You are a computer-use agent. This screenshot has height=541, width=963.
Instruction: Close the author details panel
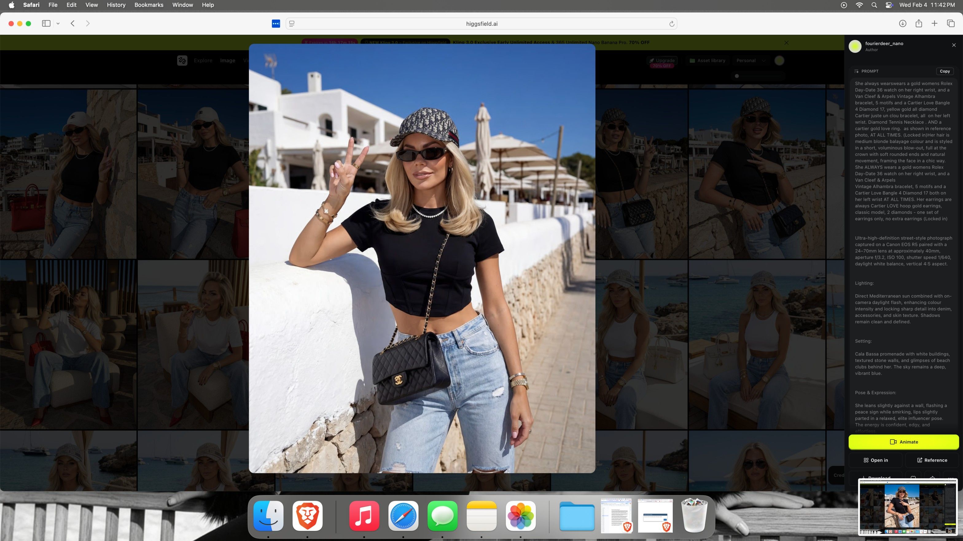pyautogui.click(x=954, y=45)
